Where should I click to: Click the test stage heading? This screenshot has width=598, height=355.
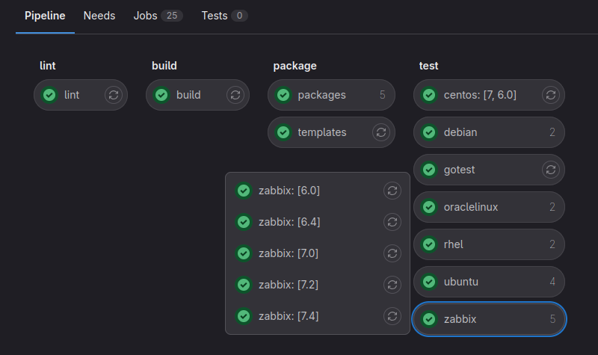pyautogui.click(x=428, y=66)
